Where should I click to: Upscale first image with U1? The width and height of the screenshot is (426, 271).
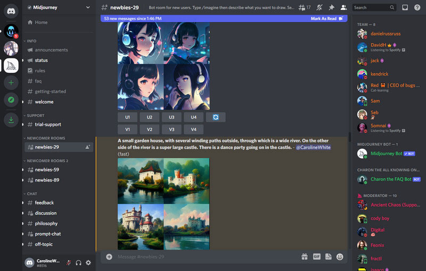127,117
